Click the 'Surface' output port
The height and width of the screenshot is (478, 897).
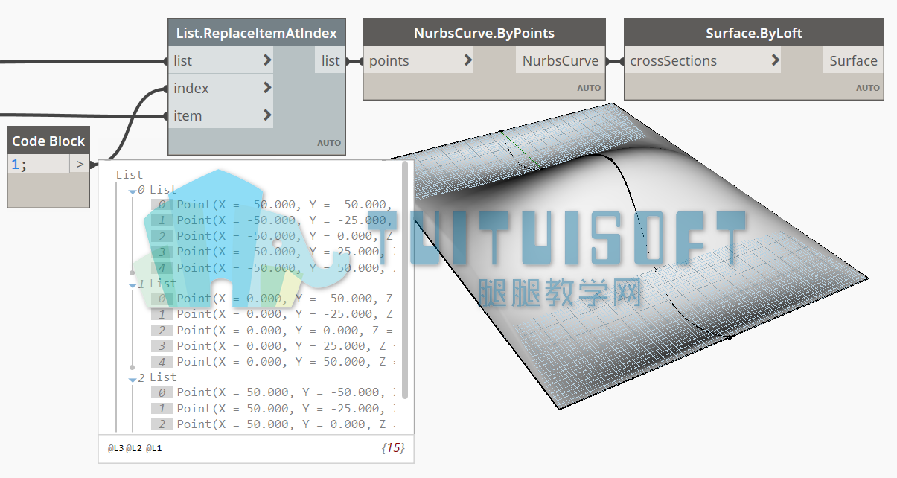click(854, 60)
